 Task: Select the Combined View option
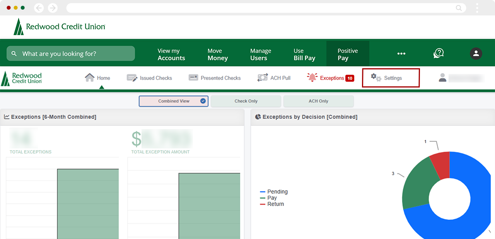click(174, 101)
